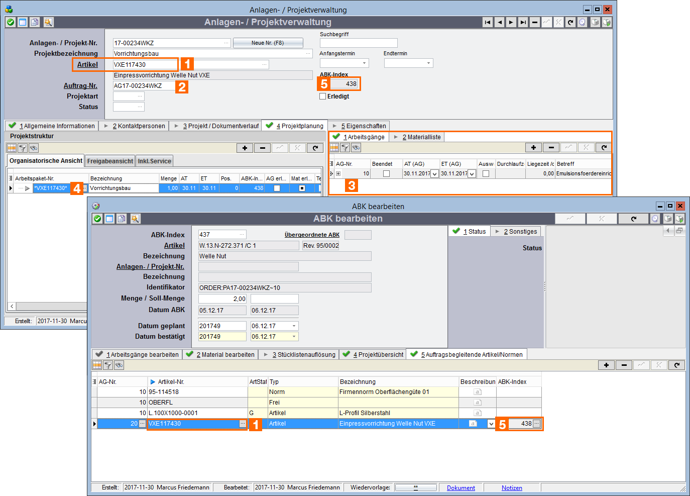Open tab 2 Kontaktpersonen

pyautogui.click(x=134, y=126)
